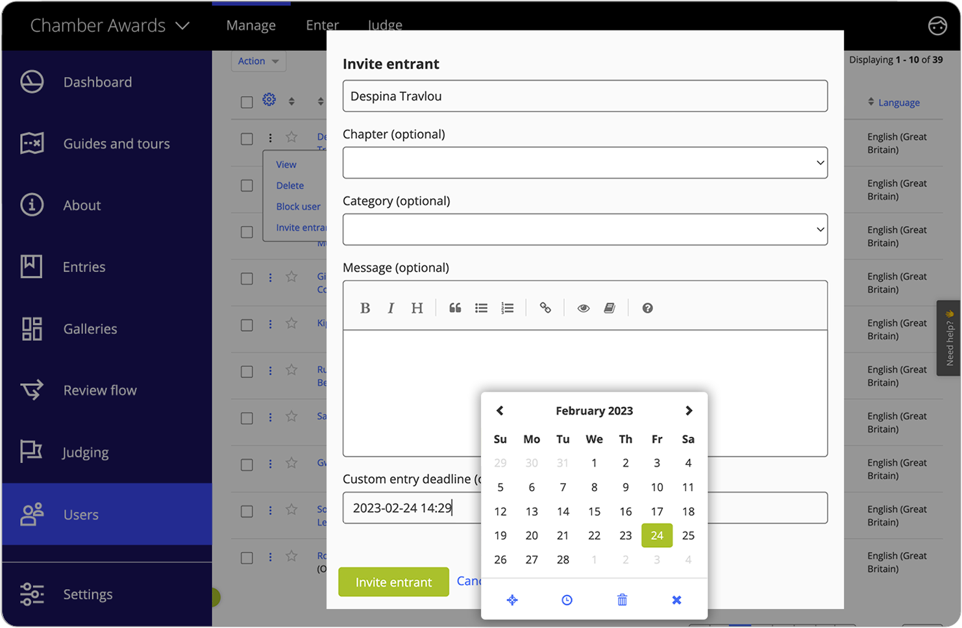Screen dimensions: 962x628
Task: Clear the date using the trash icon
Action: (621, 600)
